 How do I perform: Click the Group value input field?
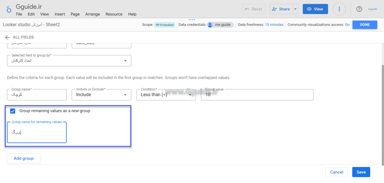[257, 95]
